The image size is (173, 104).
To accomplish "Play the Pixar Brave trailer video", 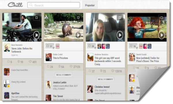I will (161, 35).
